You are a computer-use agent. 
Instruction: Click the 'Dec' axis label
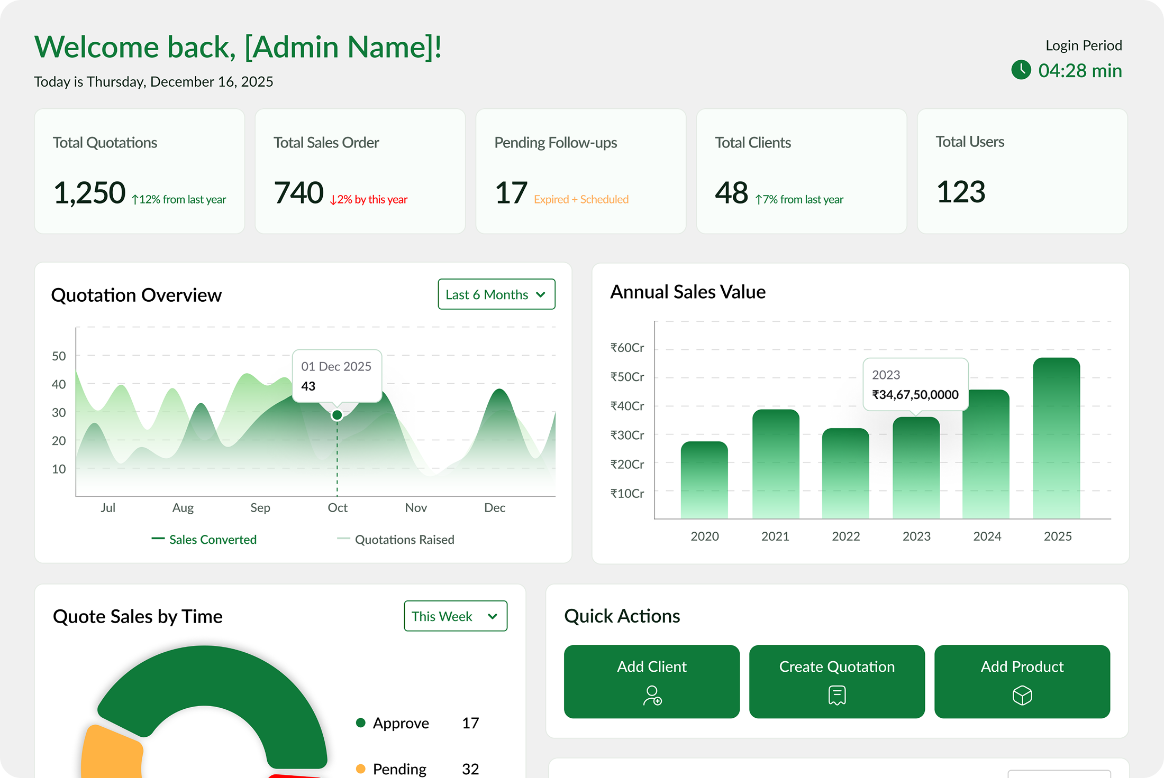pos(495,507)
